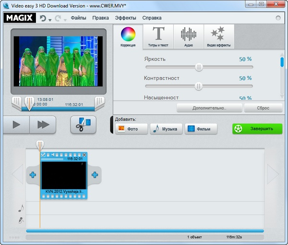Toggle the clip selection checkbox
Image resolution: width=288 pixels, height=245 pixels.
[43, 155]
